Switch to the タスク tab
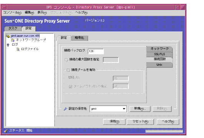204x138 pixels. [x=13, y=28]
